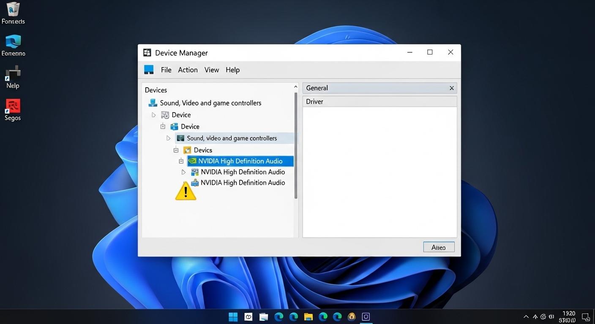This screenshot has width=595, height=324.
Task: Open the Action menu
Action: (188, 70)
